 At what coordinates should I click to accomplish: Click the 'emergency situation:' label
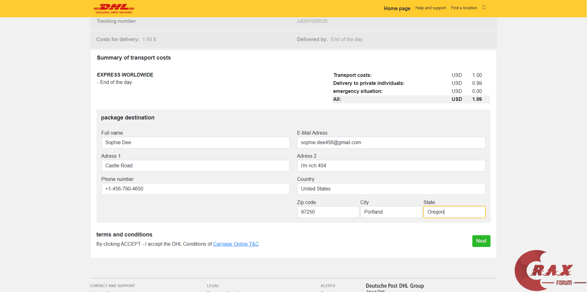[358, 91]
